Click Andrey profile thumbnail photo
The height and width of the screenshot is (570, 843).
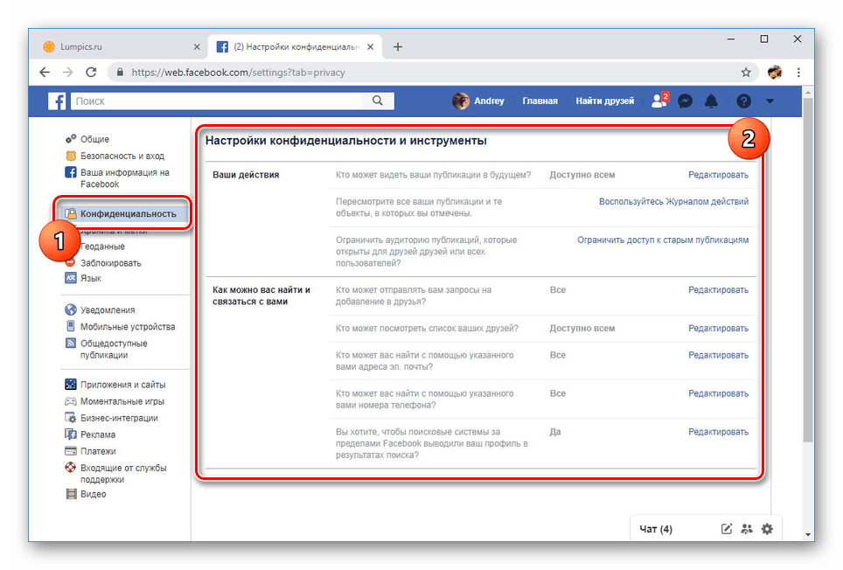coord(459,101)
